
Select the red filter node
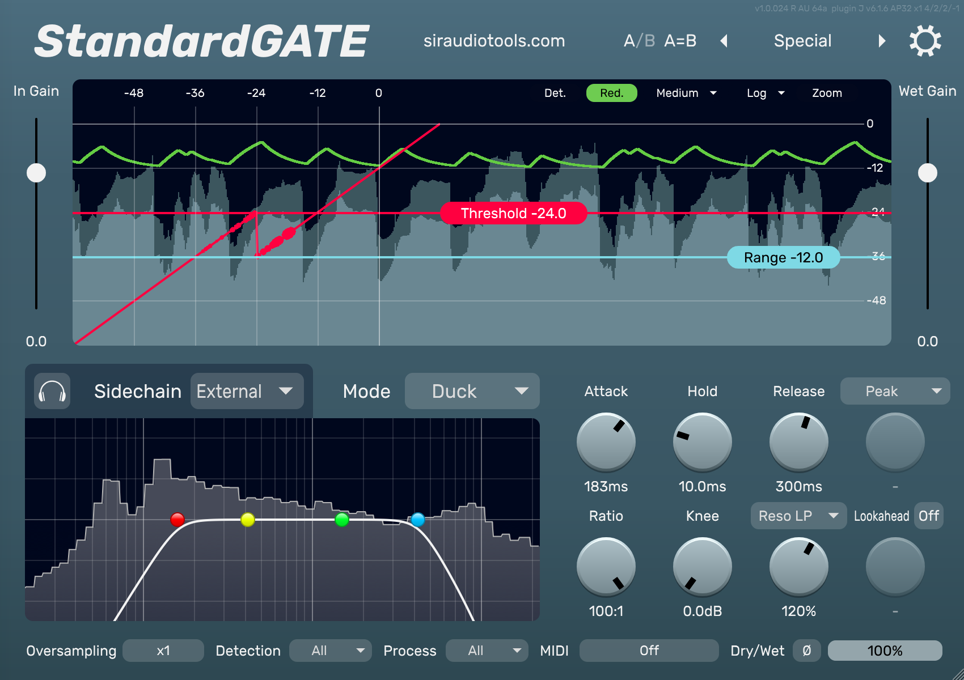click(177, 520)
